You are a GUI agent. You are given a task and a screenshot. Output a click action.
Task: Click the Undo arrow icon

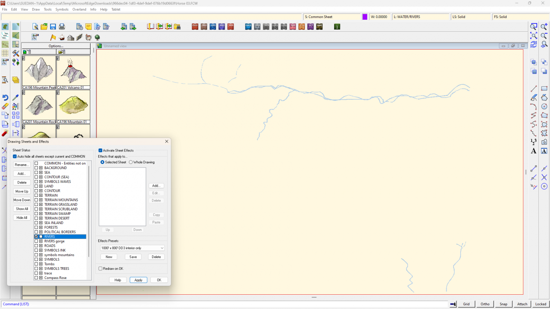[x=5, y=98]
